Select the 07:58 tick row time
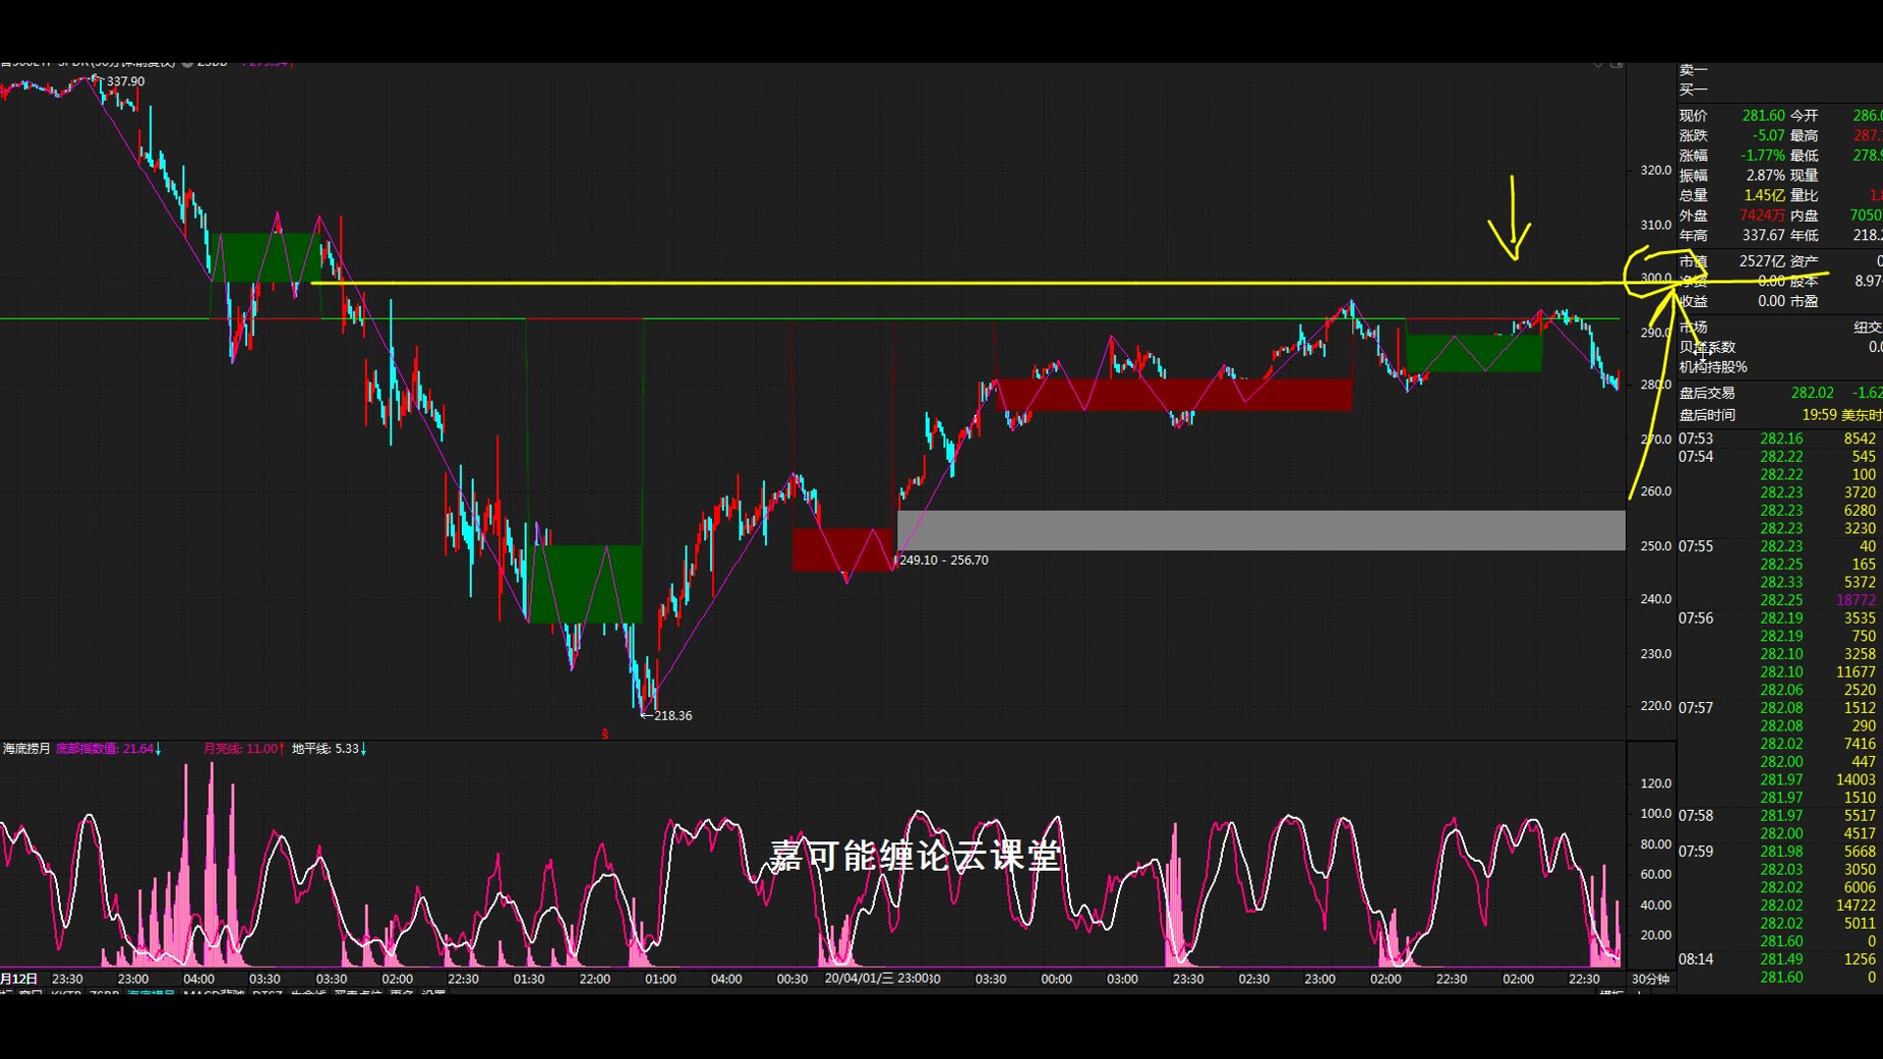1883x1059 pixels. (x=1696, y=816)
